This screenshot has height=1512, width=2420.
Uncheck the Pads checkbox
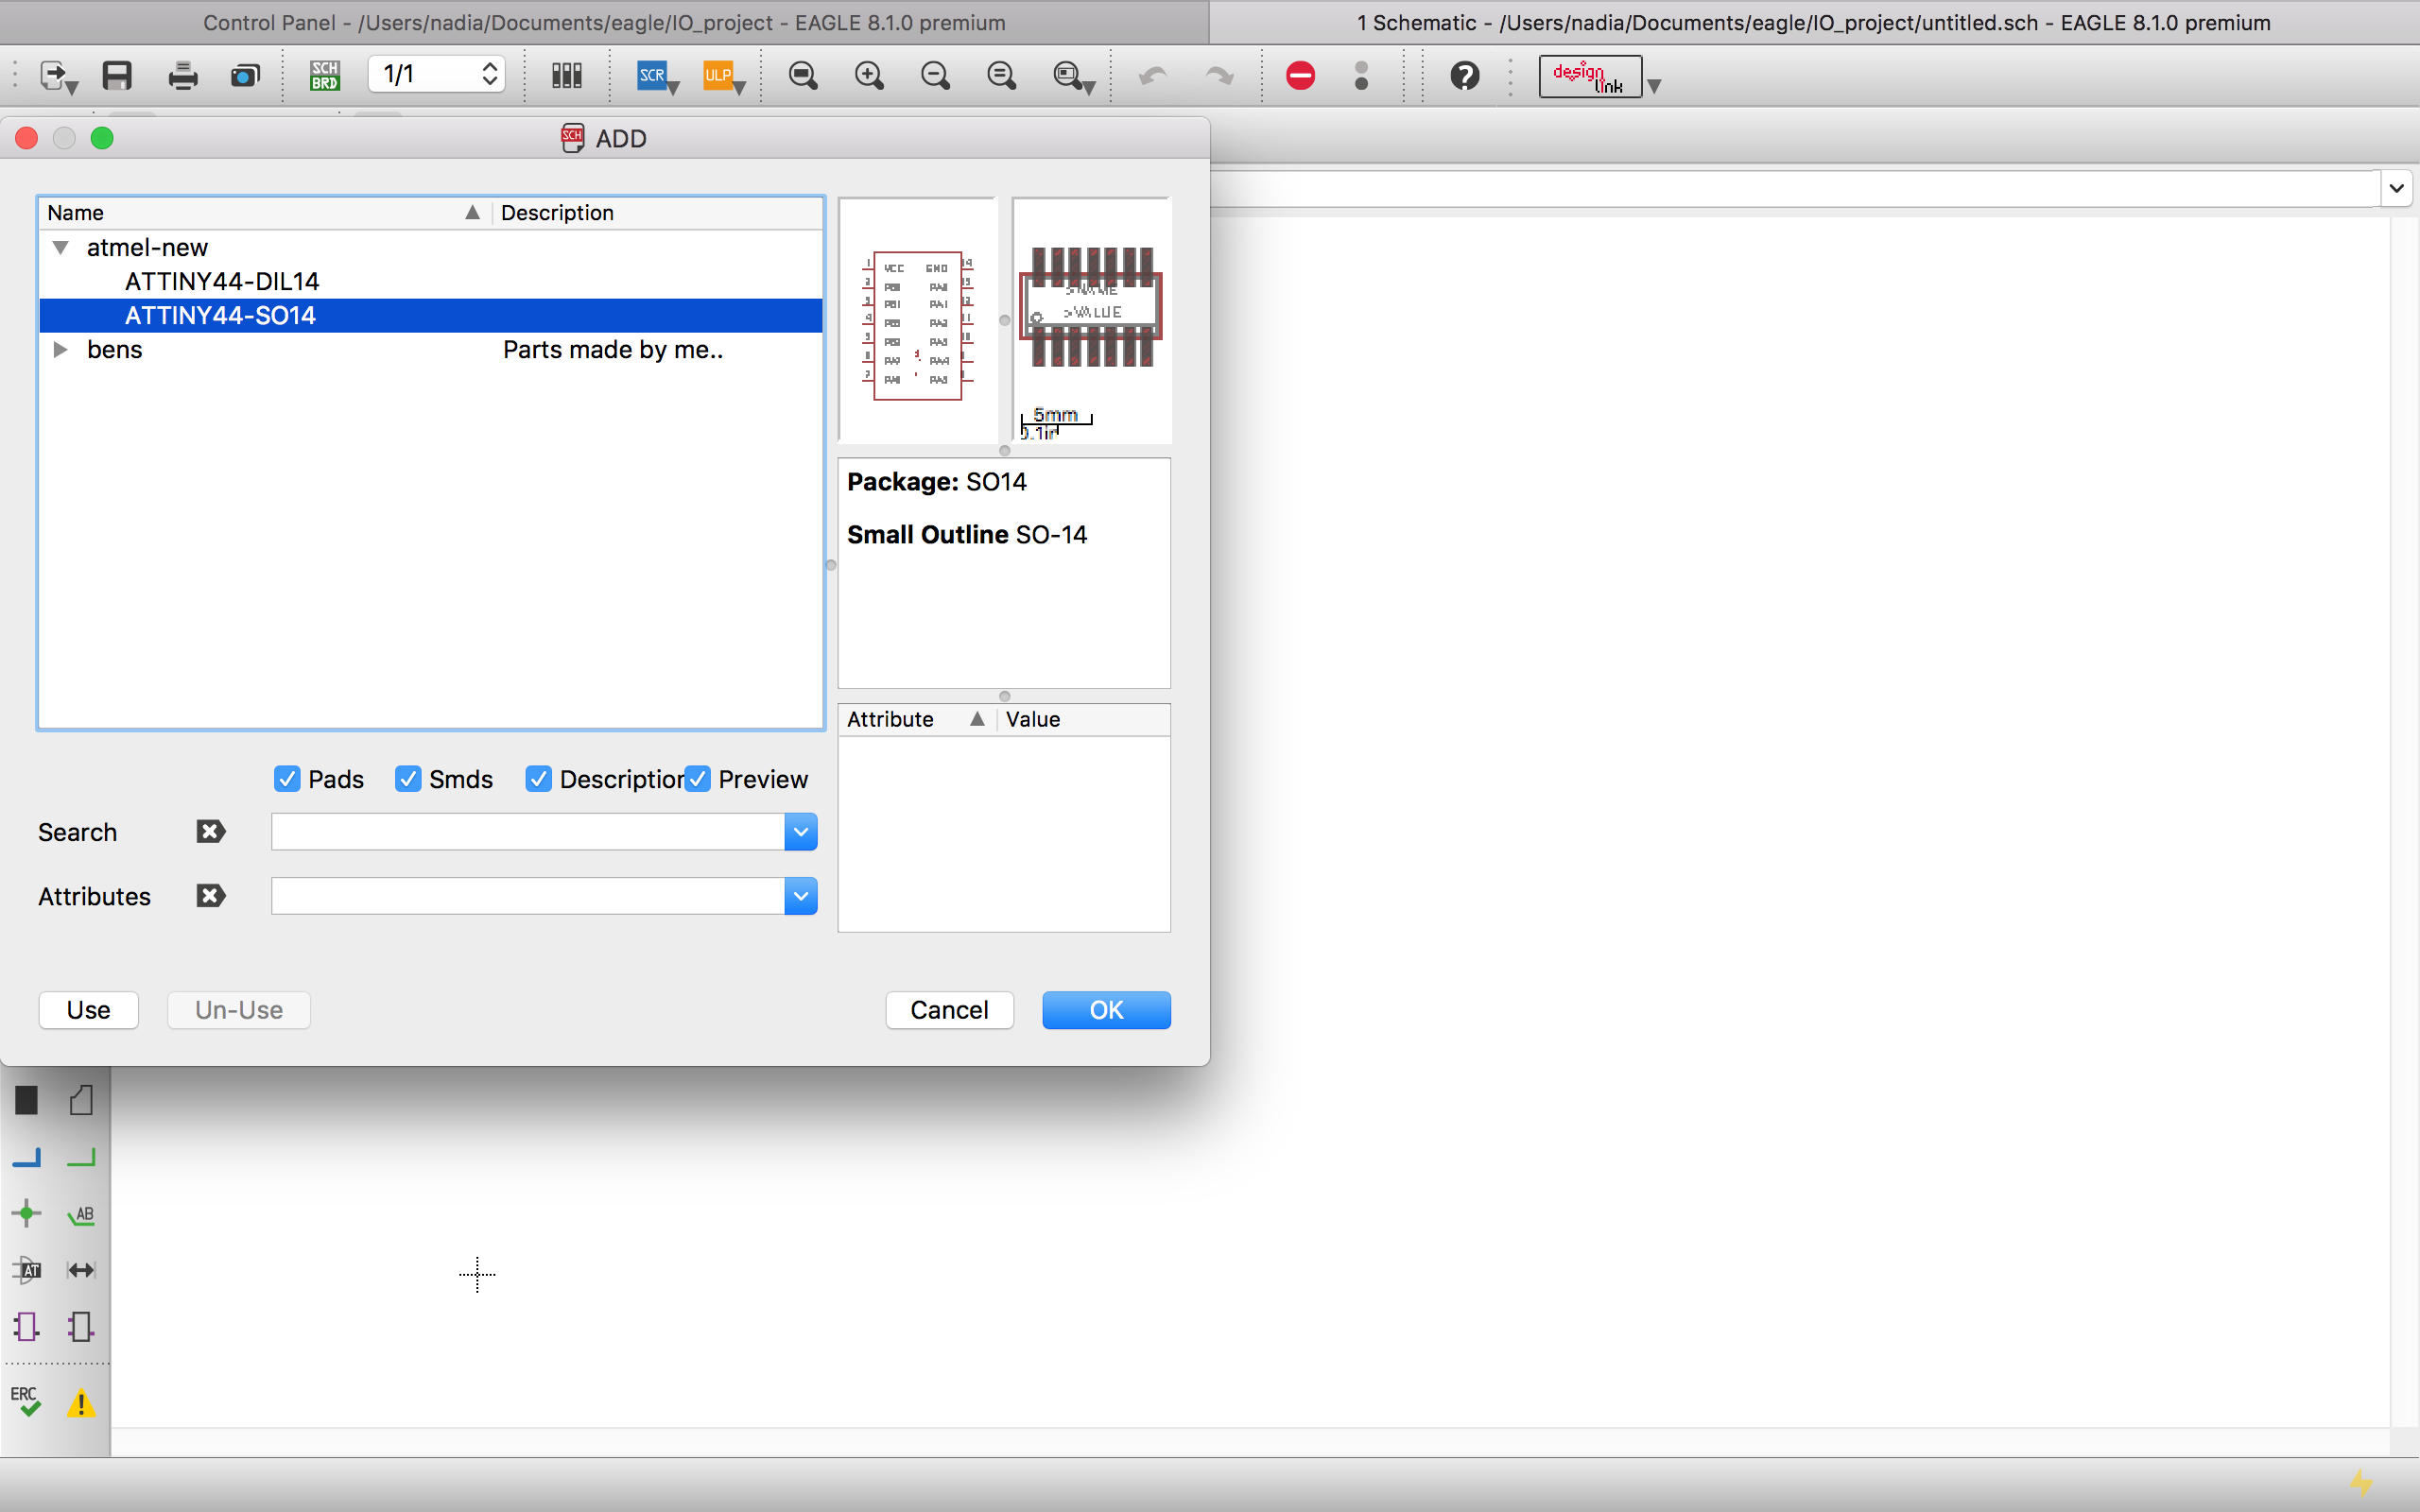pyautogui.click(x=287, y=779)
